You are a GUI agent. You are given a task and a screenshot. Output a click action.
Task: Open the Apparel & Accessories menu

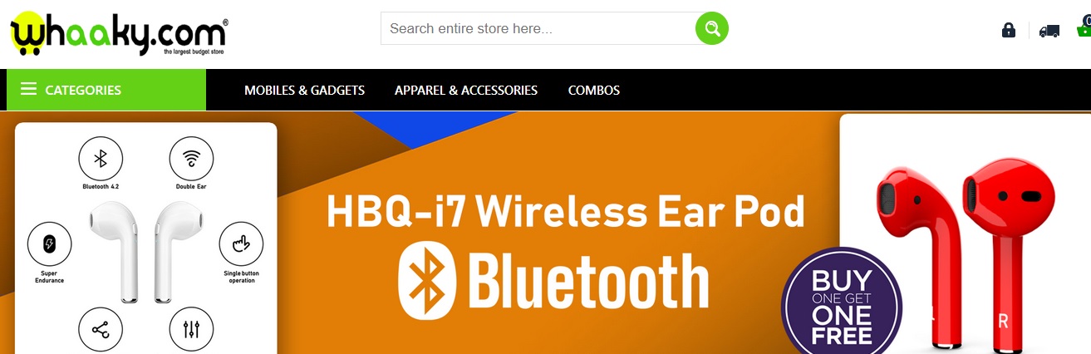click(466, 90)
